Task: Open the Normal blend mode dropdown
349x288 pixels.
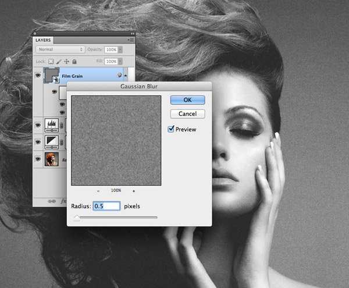Action: tap(60, 49)
